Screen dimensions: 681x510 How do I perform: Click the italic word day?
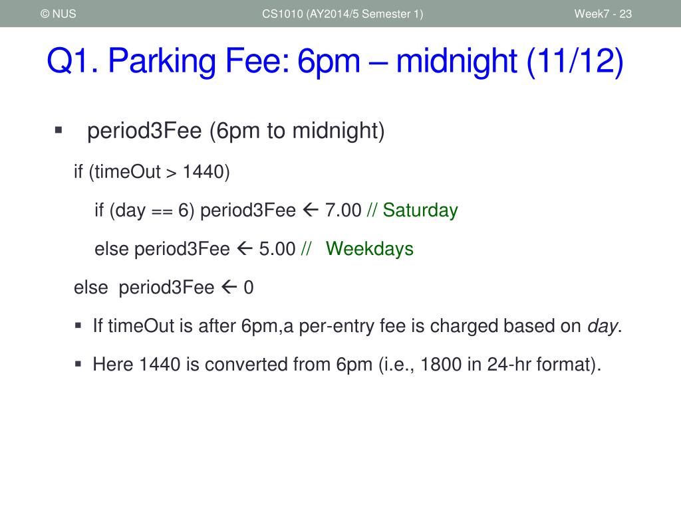(603, 326)
